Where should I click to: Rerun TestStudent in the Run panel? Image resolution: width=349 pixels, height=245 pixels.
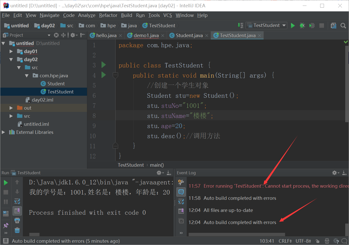6,183
